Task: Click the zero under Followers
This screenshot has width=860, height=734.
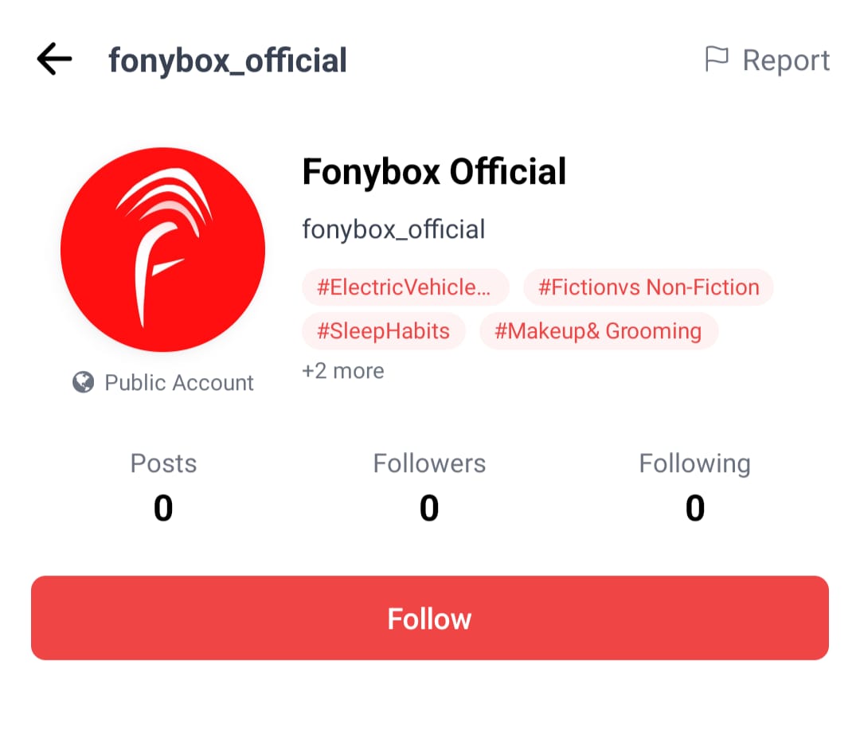Action: [429, 508]
